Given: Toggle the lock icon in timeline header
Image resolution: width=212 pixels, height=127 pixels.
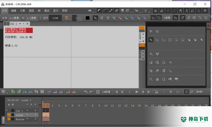Looking at the screenshot, I should click(31, 104).
